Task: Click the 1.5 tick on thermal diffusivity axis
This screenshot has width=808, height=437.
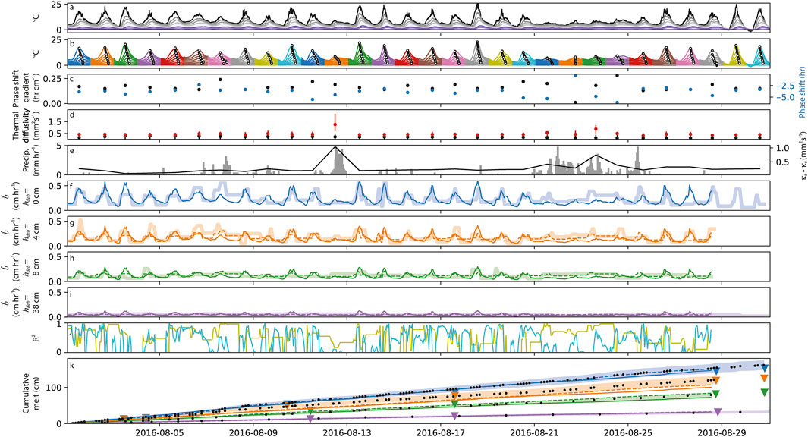Action: (x=56, y=121)
